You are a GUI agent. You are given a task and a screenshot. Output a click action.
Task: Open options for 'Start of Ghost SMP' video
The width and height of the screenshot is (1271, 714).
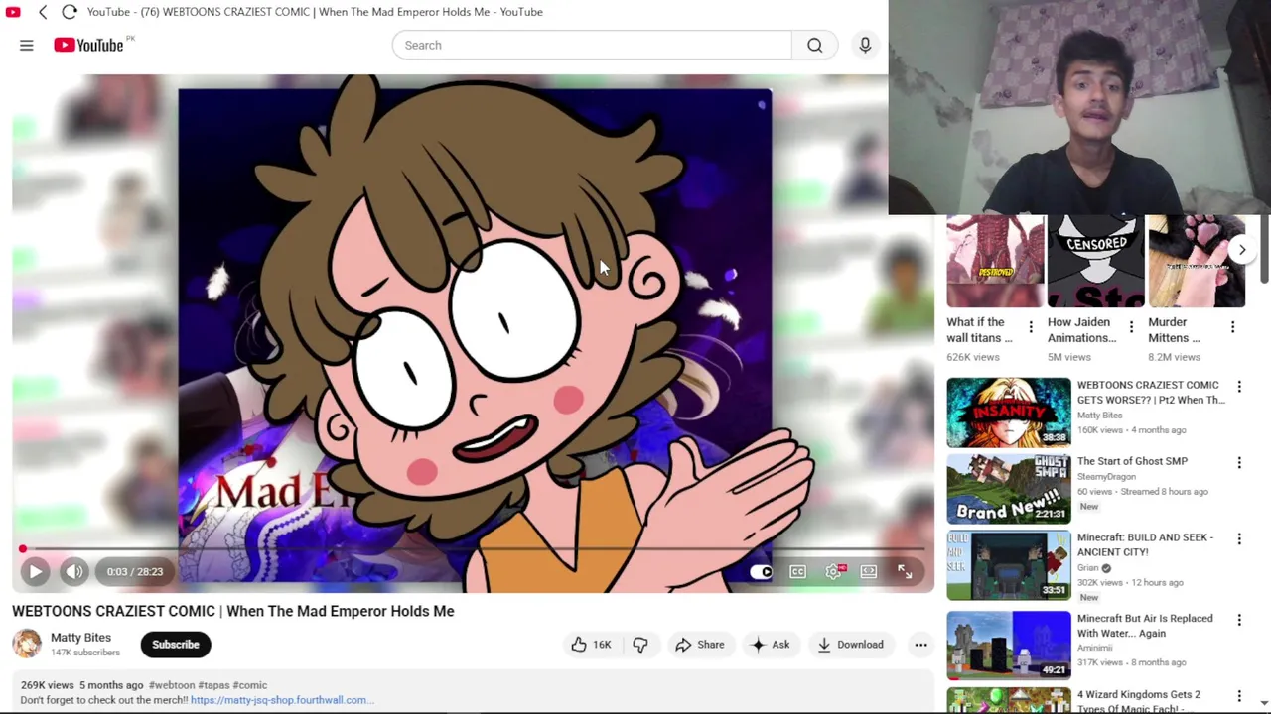point(1239,462)
